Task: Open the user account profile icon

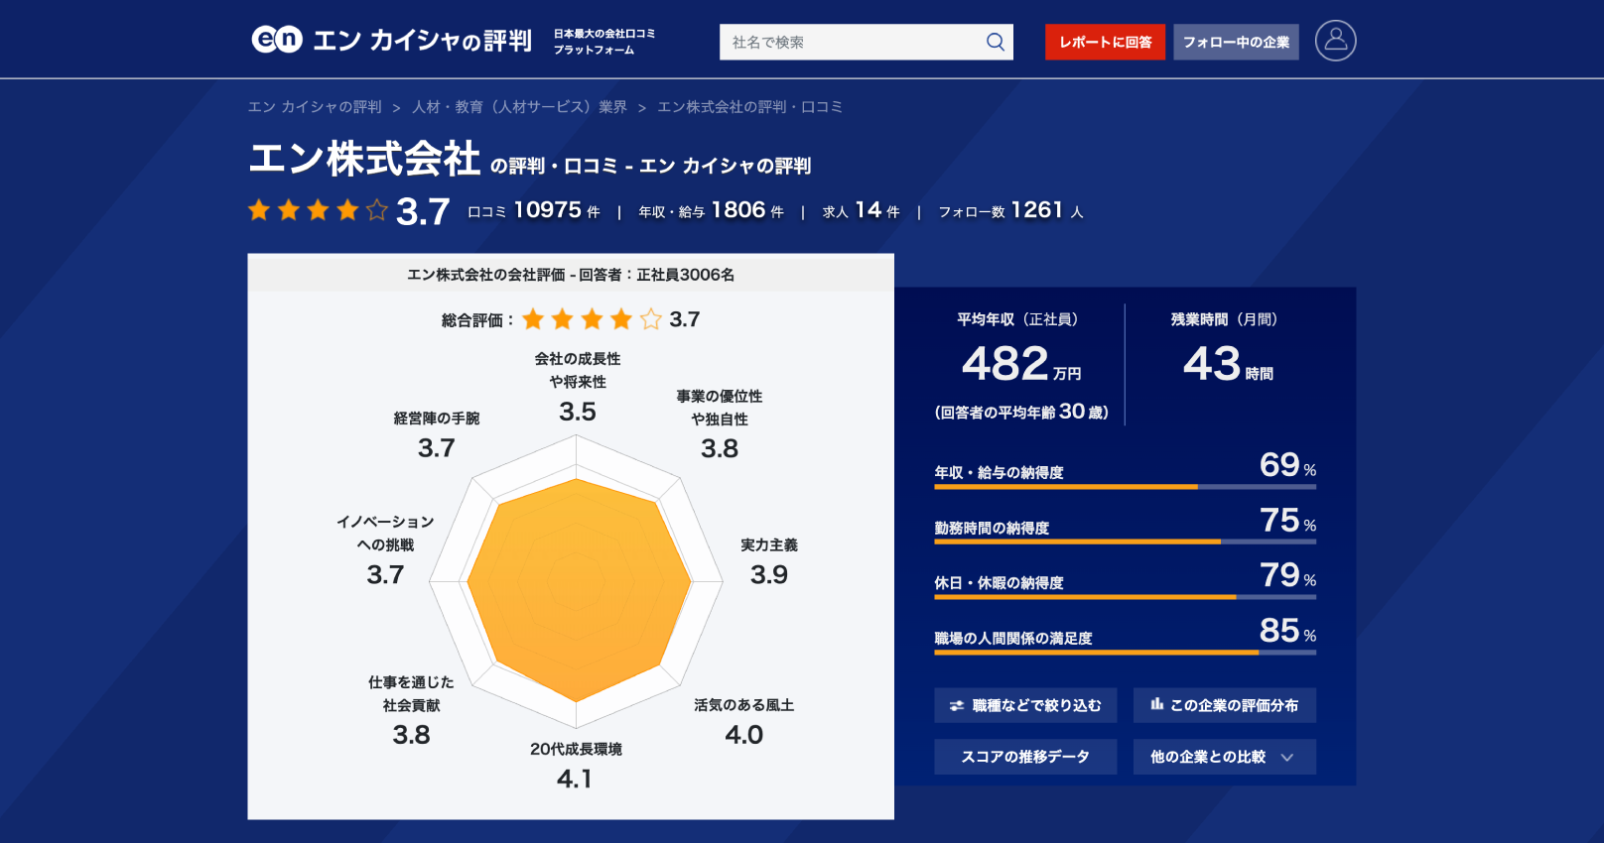Action: [x=1335, y=41]
